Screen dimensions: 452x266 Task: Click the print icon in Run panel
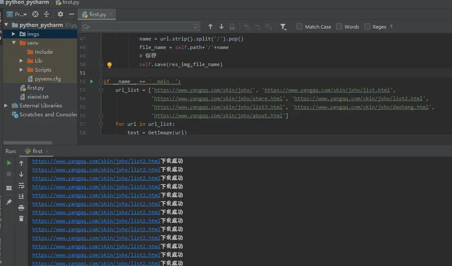[x=21, y=208]
